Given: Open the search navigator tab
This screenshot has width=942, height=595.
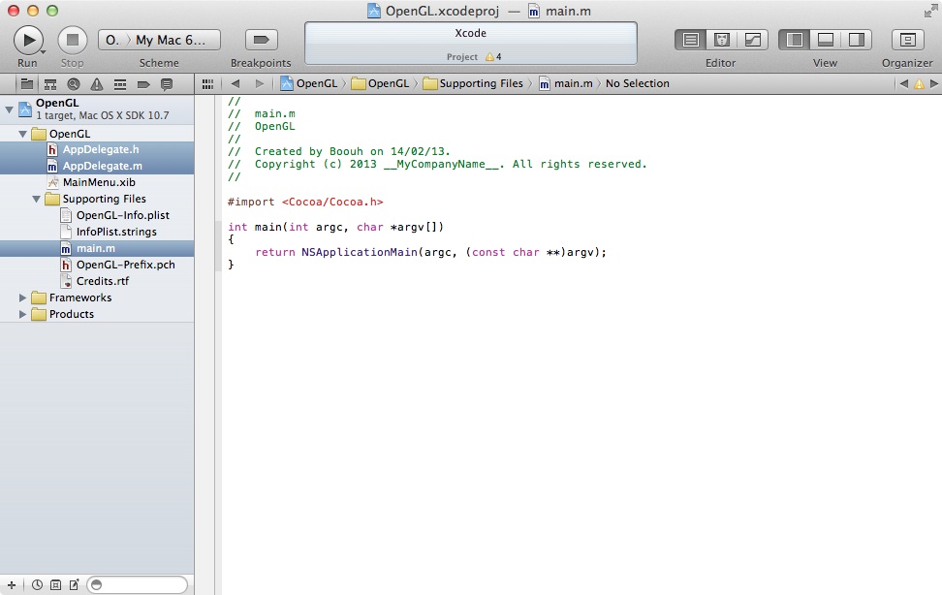Looking at the screenshot, I should (x=74, y=84).
